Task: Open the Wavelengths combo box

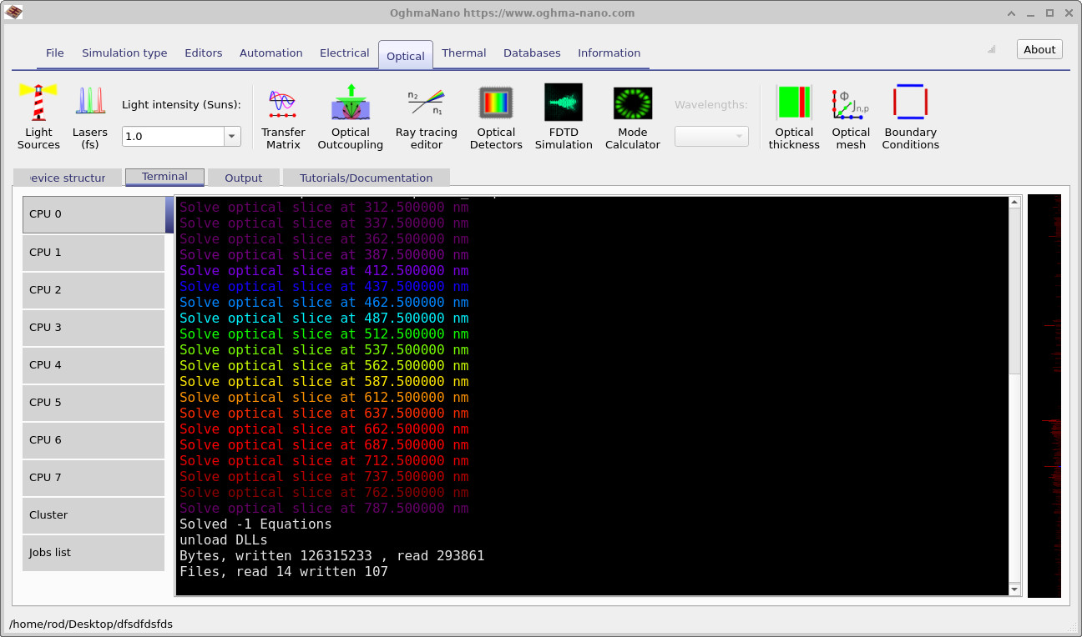Action: point(711,136)
